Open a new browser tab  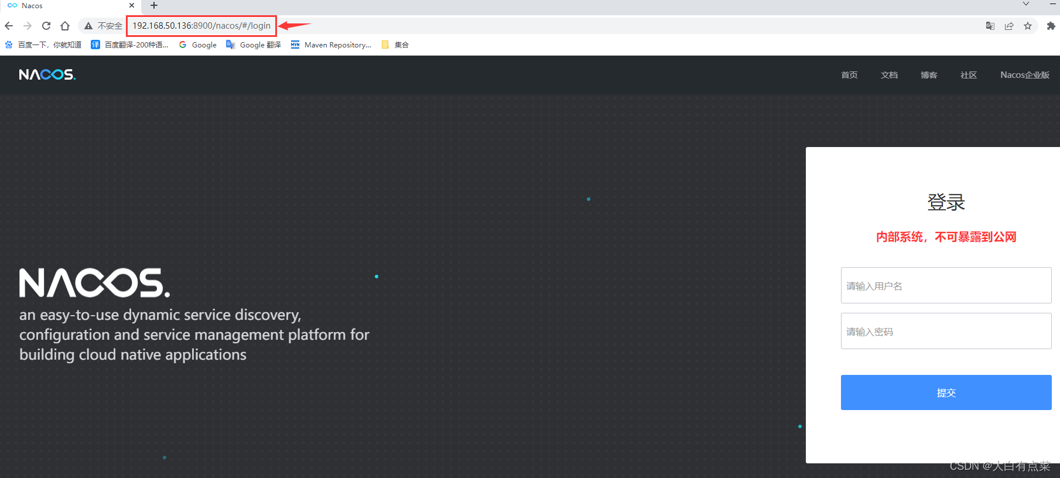(x=154, y=6)
